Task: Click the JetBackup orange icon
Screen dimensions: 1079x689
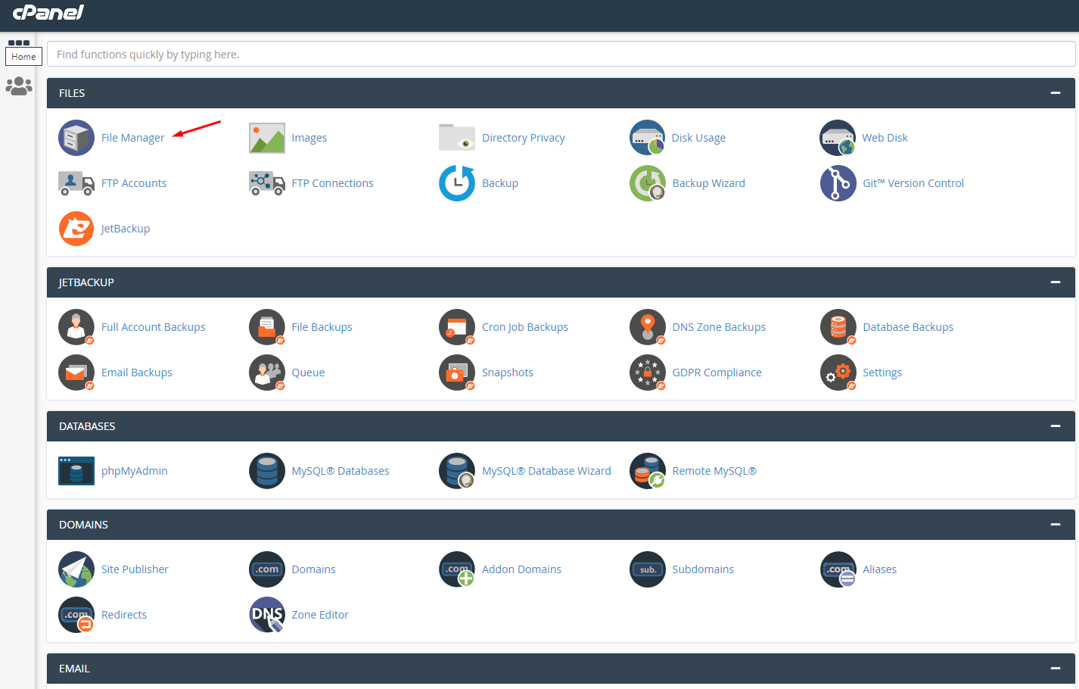Action: (76, 229)
